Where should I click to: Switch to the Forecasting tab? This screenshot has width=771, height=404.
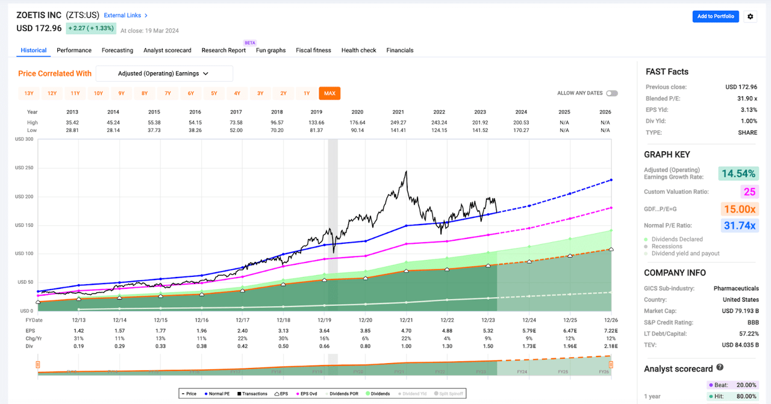[x=117, y=51]
